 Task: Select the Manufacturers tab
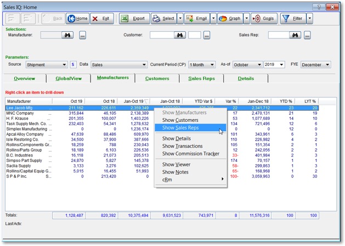[x=113, y=78]
